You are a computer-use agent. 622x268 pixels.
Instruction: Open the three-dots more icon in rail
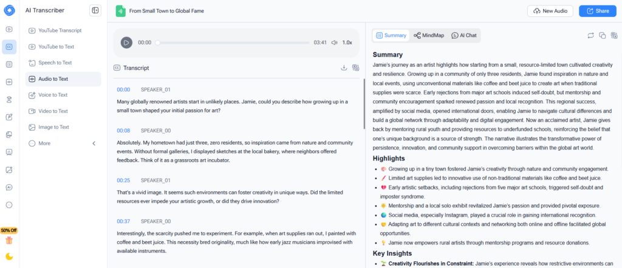[9, 205]
